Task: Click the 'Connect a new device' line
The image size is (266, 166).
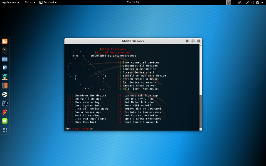Action: (x=136, y=69)
